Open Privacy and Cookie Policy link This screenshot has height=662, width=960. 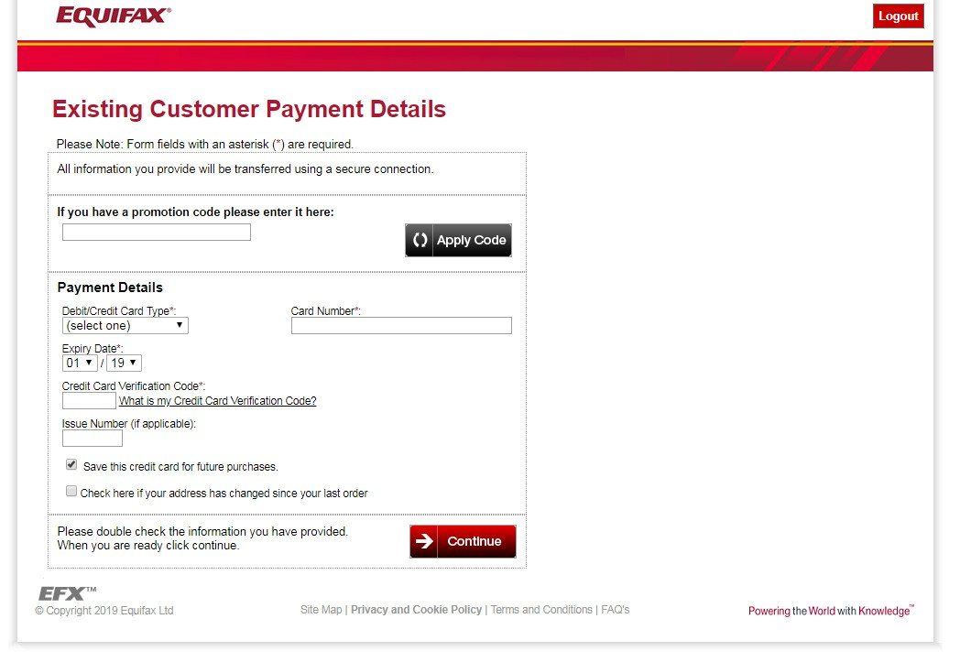coord(416,610)
